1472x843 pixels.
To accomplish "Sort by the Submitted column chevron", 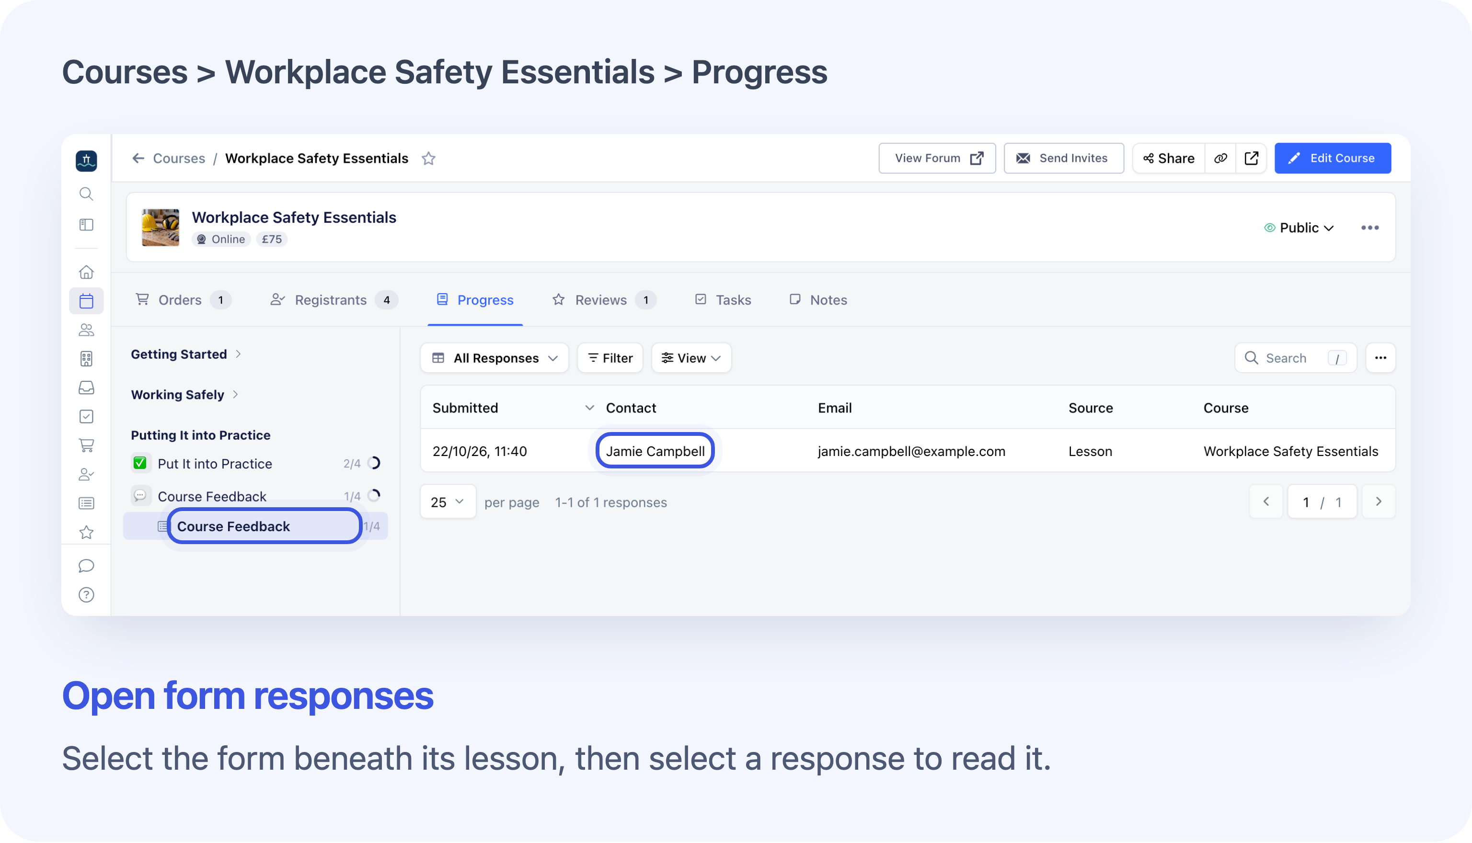I will click(x=589, y=408).
